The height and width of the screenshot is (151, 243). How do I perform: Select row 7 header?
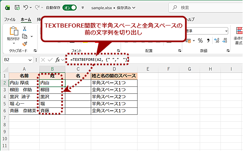click(x=5, y=118)
